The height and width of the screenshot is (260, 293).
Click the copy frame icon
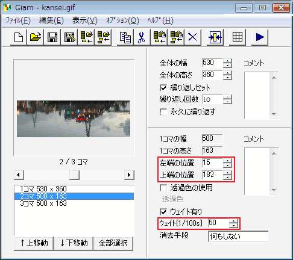click(125, 37)
